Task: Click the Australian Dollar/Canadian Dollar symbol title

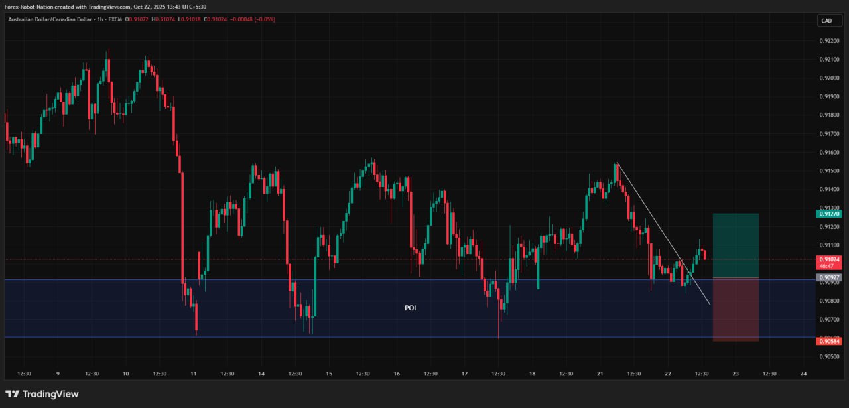Action: (x=55, y=19)
